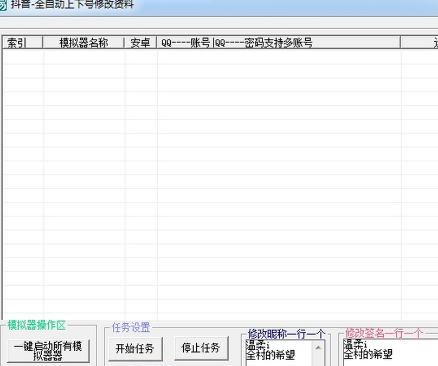Click 一键启动所有模拟器 button
The width and height of the screenshot is (438, 366).
point(48,351)
